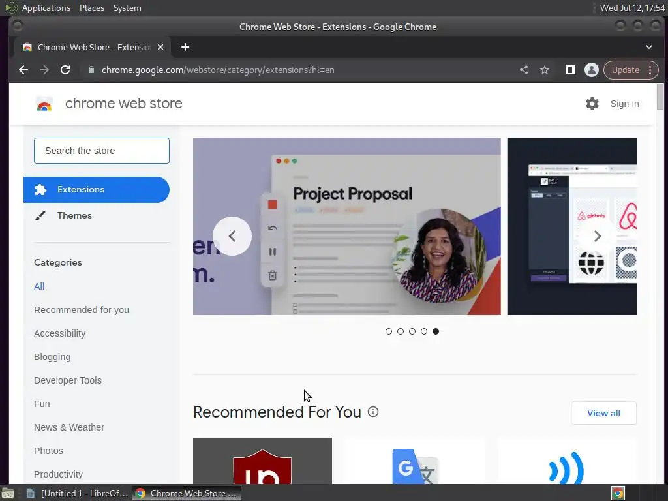Select fifth filled carousel dot
The image size is (668, 501).
pyautogui.click(x=435, y=331)
